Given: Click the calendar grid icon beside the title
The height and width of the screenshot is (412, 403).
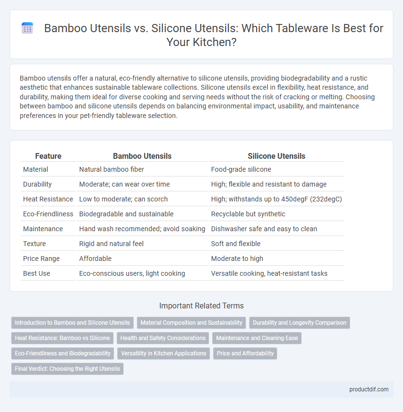Looking at the screenshot, I should click(27, 28).
